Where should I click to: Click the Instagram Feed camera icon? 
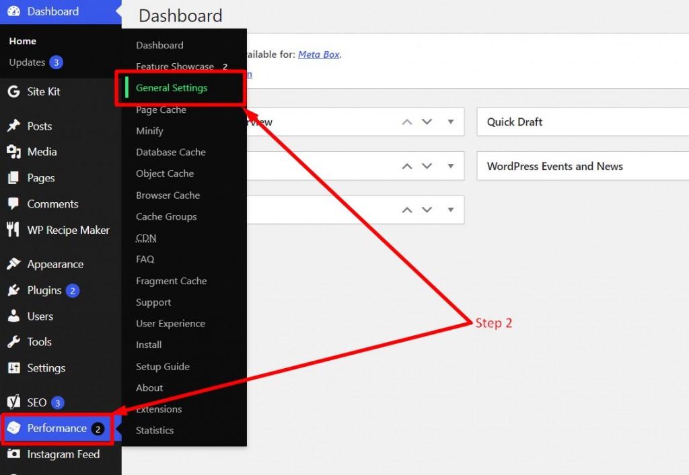click(x=13, y=454)
